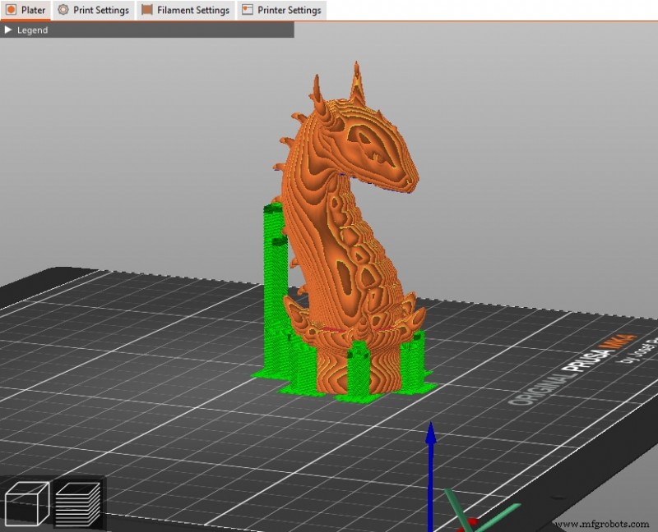Click the Legend label text
658x532 pixels.
32,30
